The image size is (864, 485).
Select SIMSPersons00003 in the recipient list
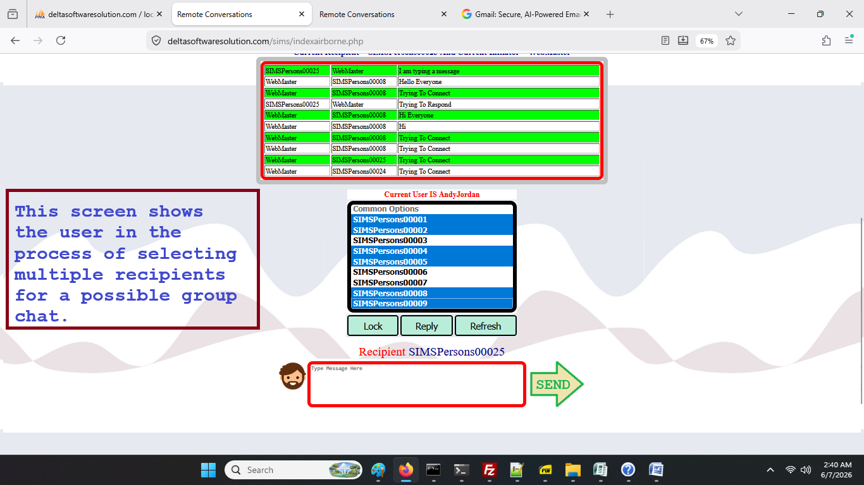(x=431, y=241)
